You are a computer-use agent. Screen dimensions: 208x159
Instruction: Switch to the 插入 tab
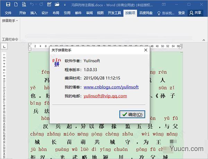coord(34,13)
